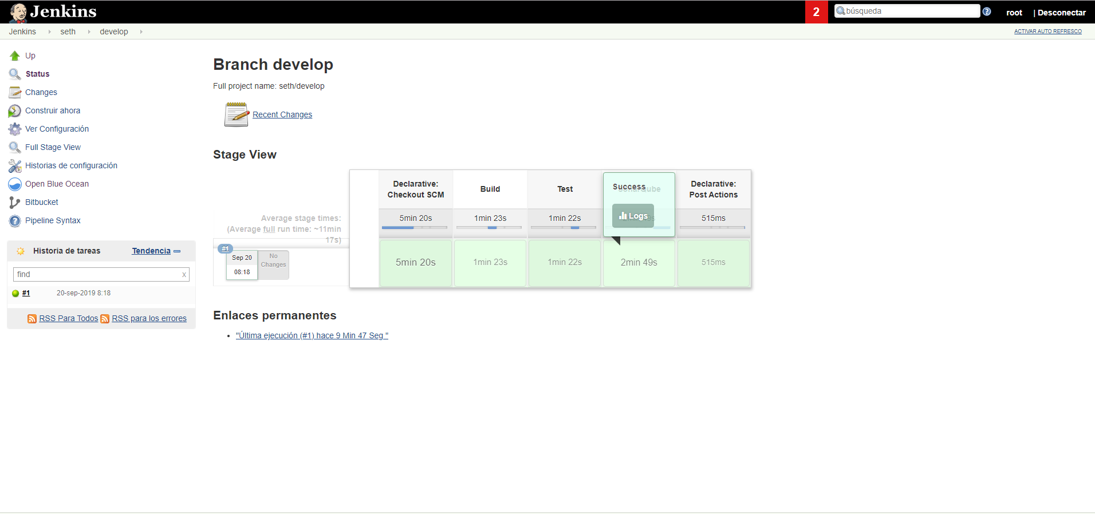The image size is (1095, 514).
Task: Click the No Changes box
Action: point(273,265)
